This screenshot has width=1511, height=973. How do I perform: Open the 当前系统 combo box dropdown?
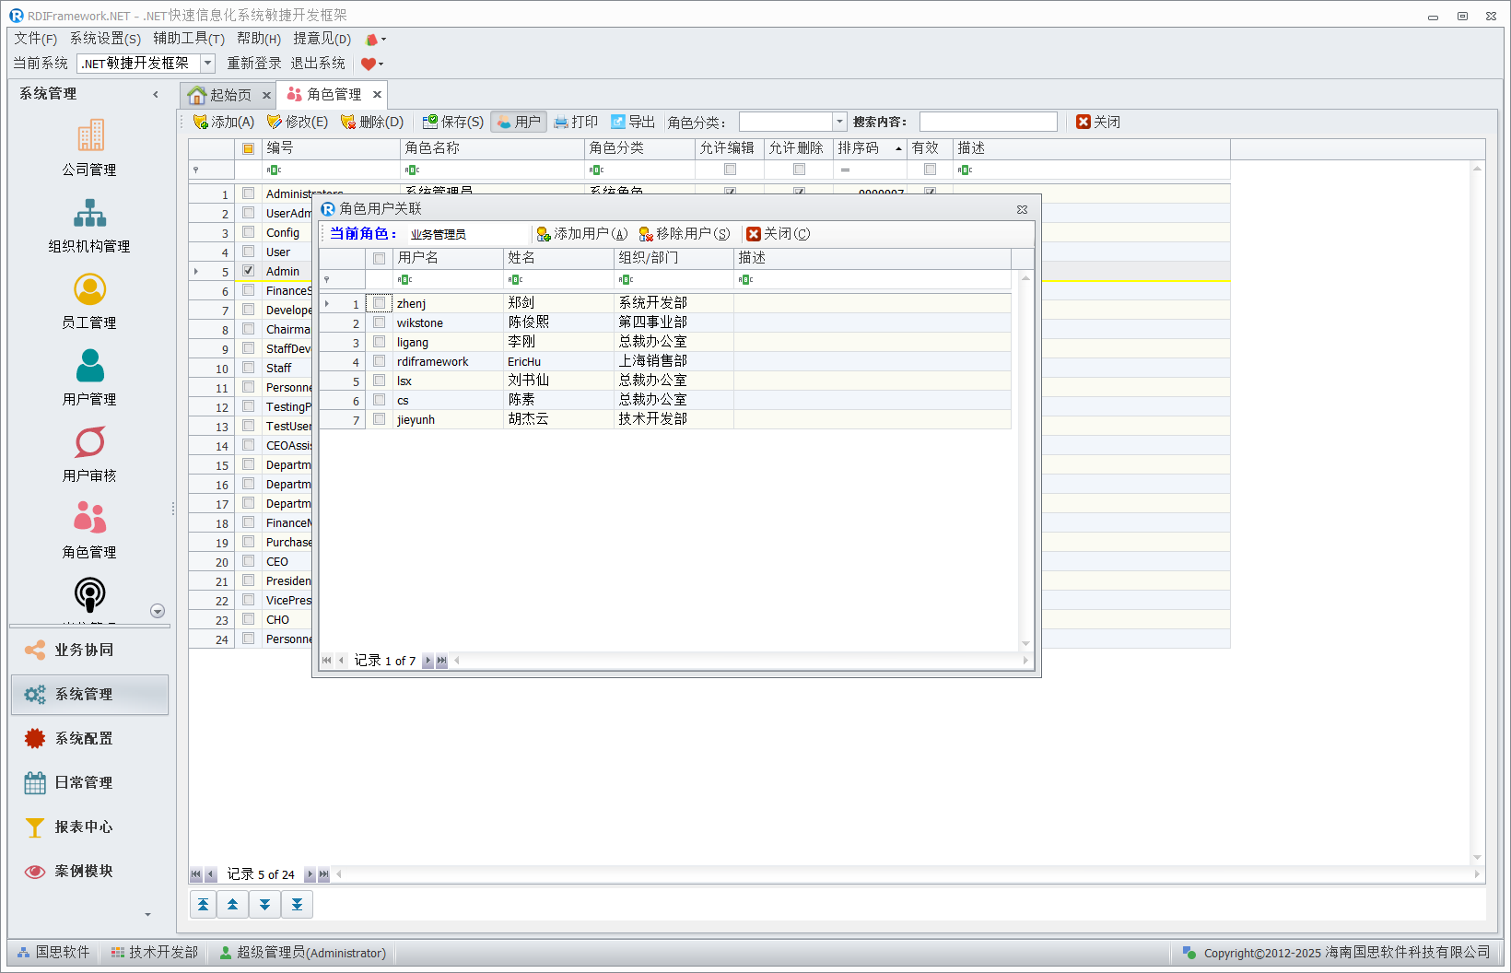coord(207,64)
